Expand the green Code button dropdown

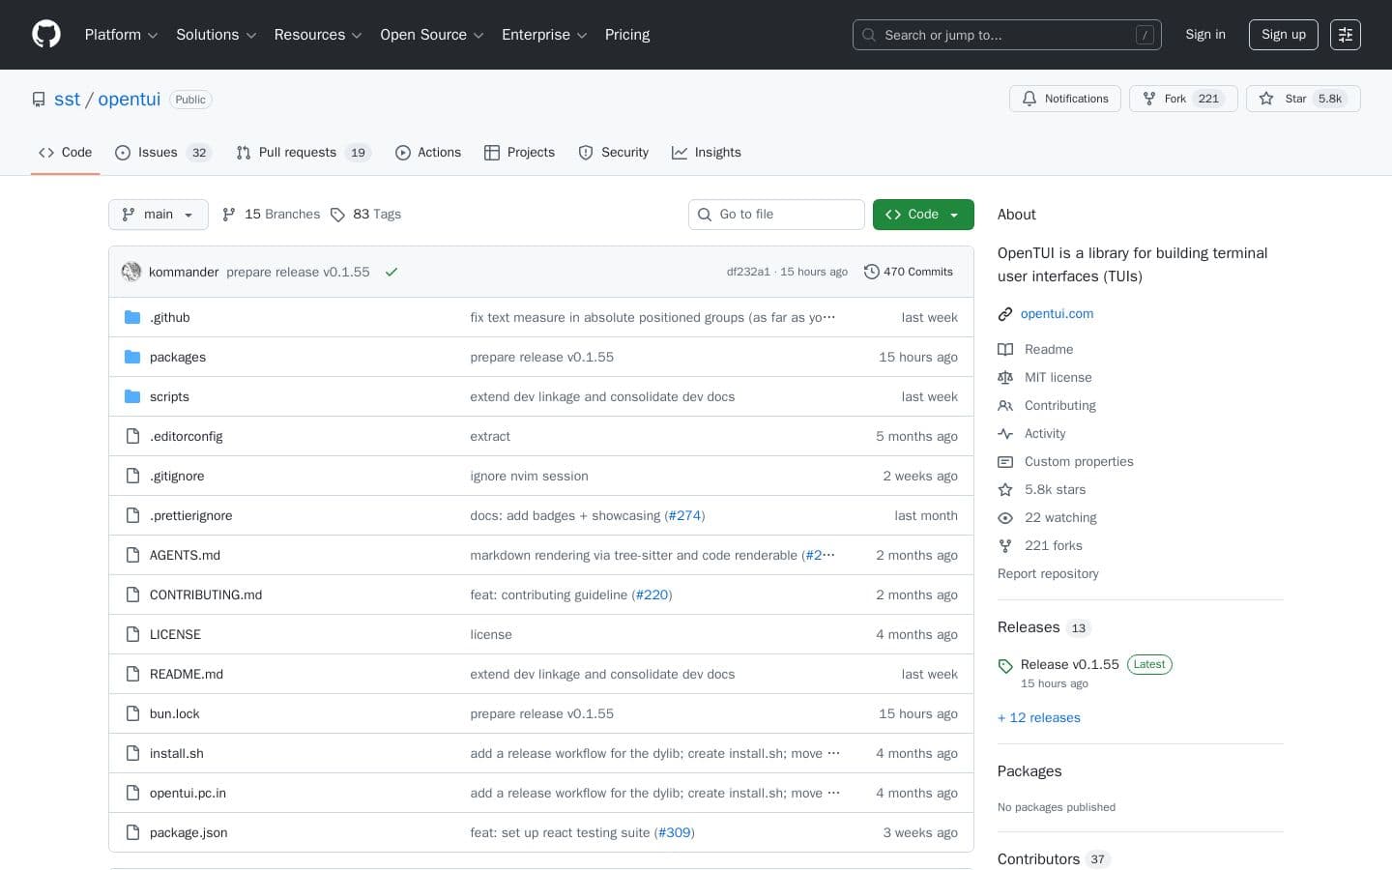click(x=953, y=215)
